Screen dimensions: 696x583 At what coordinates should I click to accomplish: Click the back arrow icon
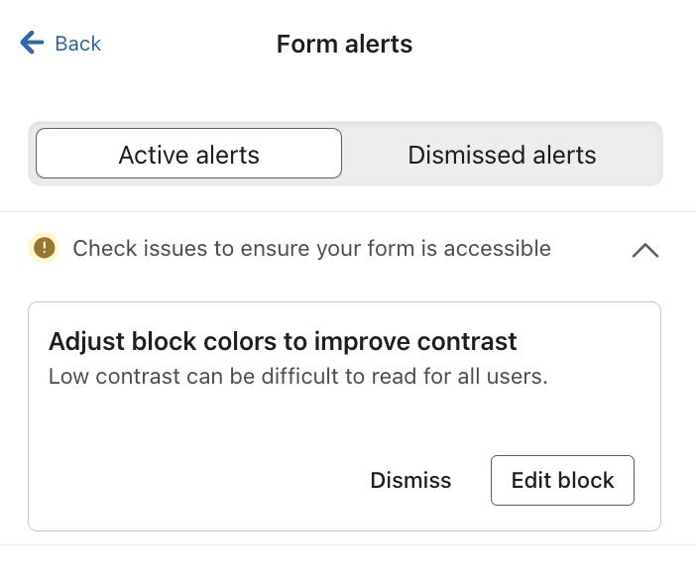[32, 43]
